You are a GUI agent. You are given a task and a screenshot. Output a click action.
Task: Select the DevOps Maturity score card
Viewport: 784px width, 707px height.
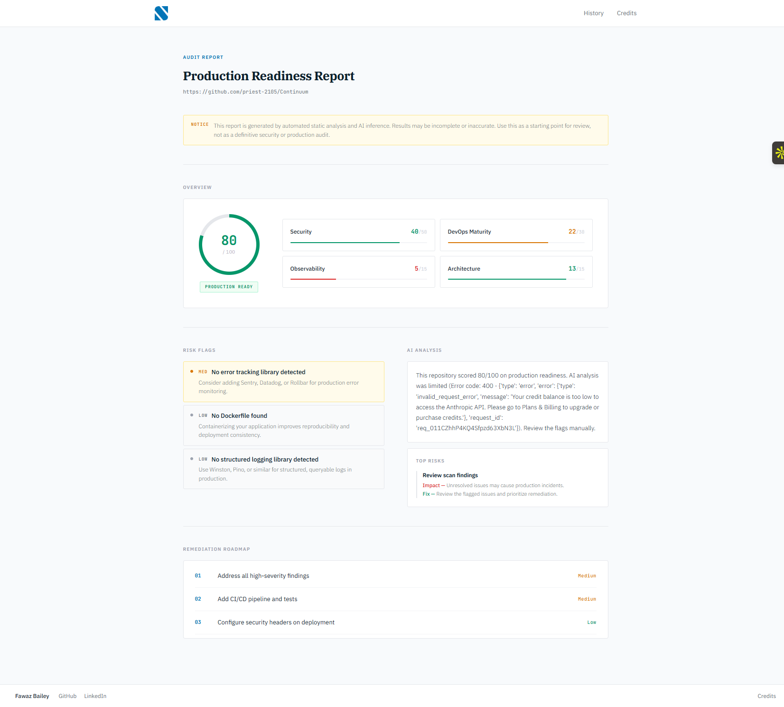point(516,235)
